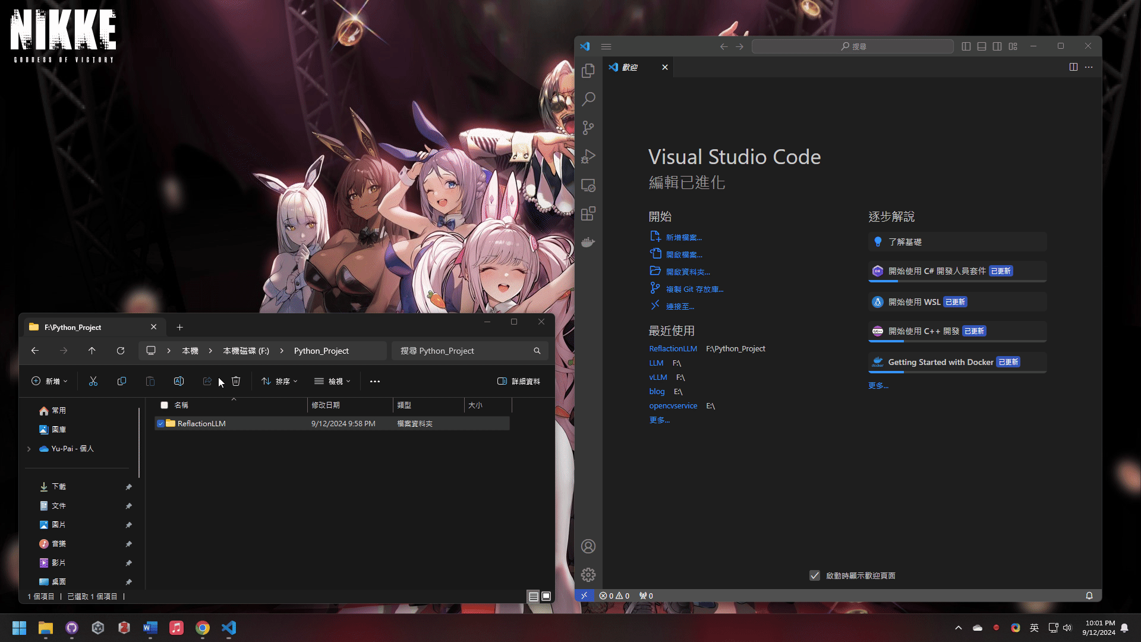
Task: Click the Clone Git Repository link
Action: [x=694, y=289]
